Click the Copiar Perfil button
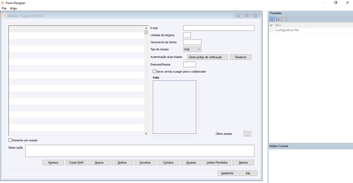 click(x=76, y=163)
